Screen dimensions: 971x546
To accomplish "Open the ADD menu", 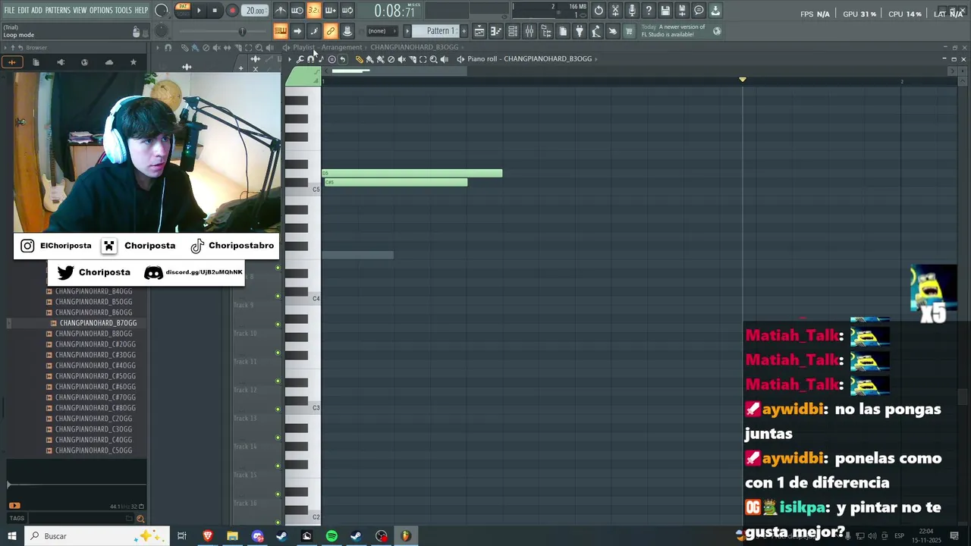I will [x=37, y=11].
